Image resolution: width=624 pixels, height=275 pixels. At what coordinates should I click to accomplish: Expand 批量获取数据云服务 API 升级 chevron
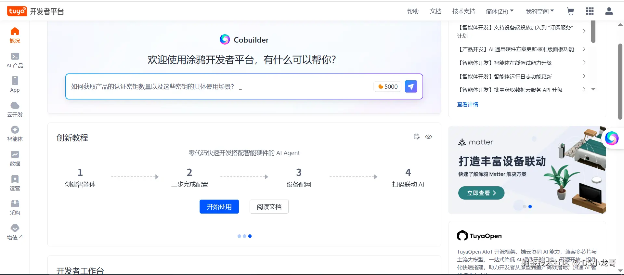584,89
